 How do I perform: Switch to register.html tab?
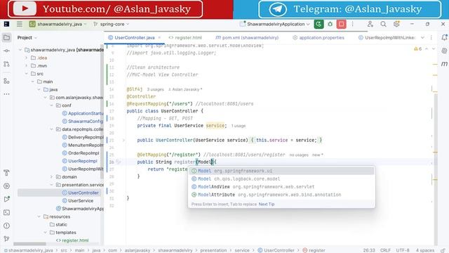coord(185,37)
